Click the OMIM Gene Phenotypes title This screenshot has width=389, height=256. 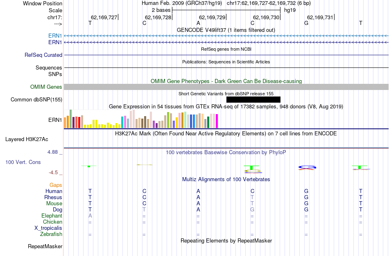226,81
